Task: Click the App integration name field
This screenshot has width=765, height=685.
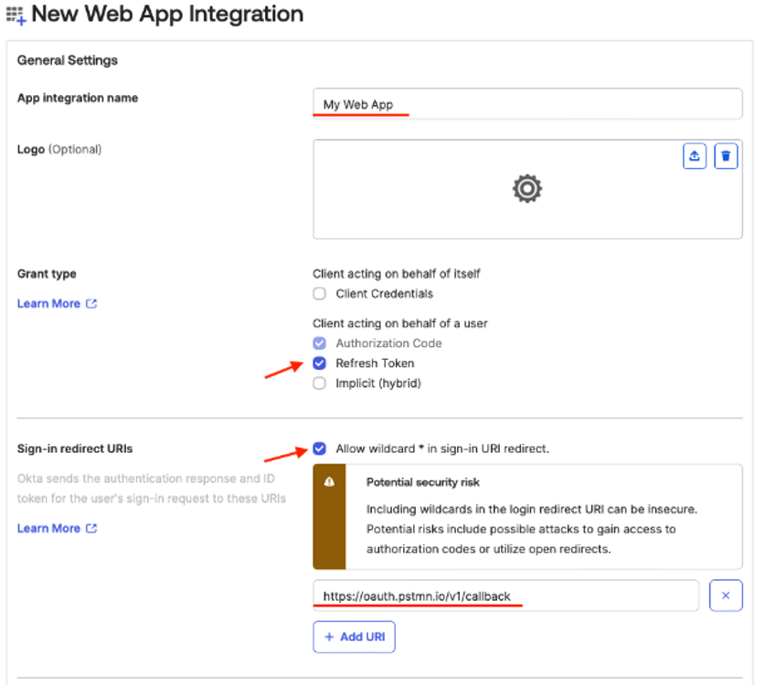Action: (x=527, y=104)
